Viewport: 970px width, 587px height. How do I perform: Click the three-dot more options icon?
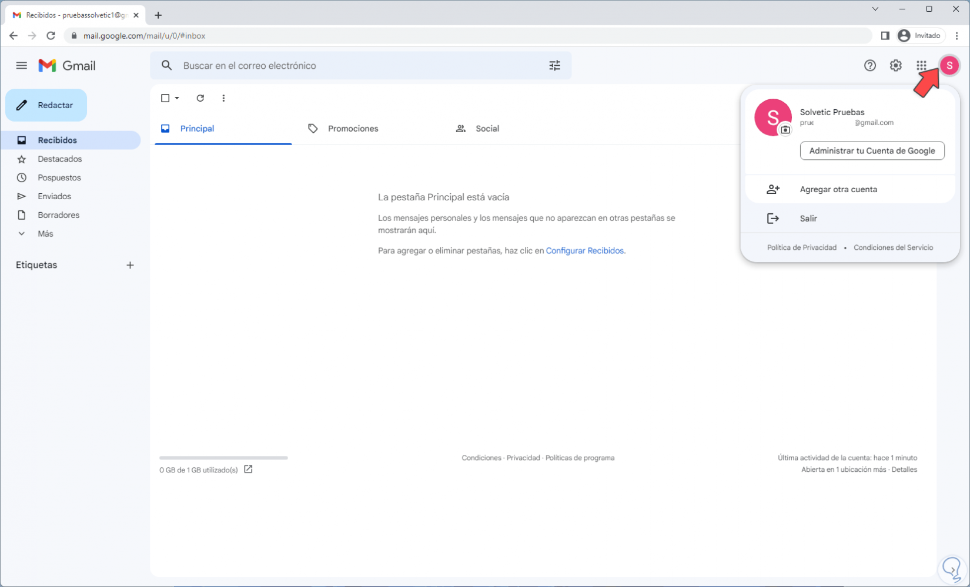pyautogui.click(x=223, y=98)
